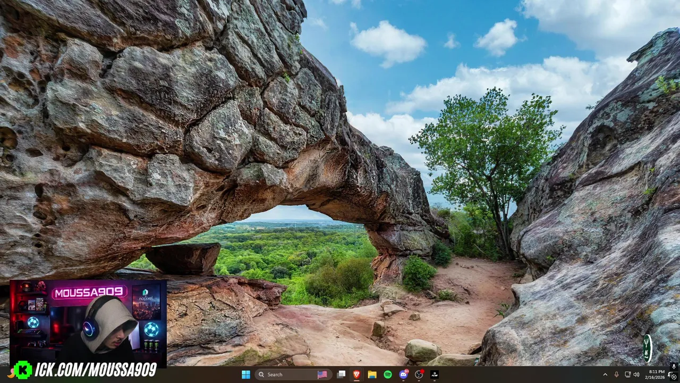This screenshot has width=680, height=383.
Task: Click the taskbar Search box
Action: (x=293, y=374)
